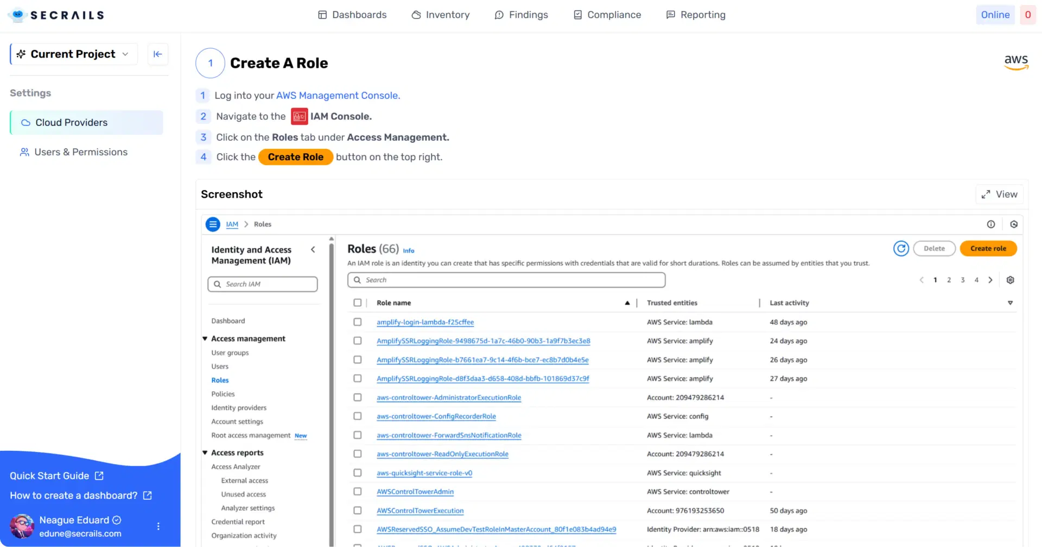
Task: Click the notification counter showing 0
Action: [x=1028, y=15]
